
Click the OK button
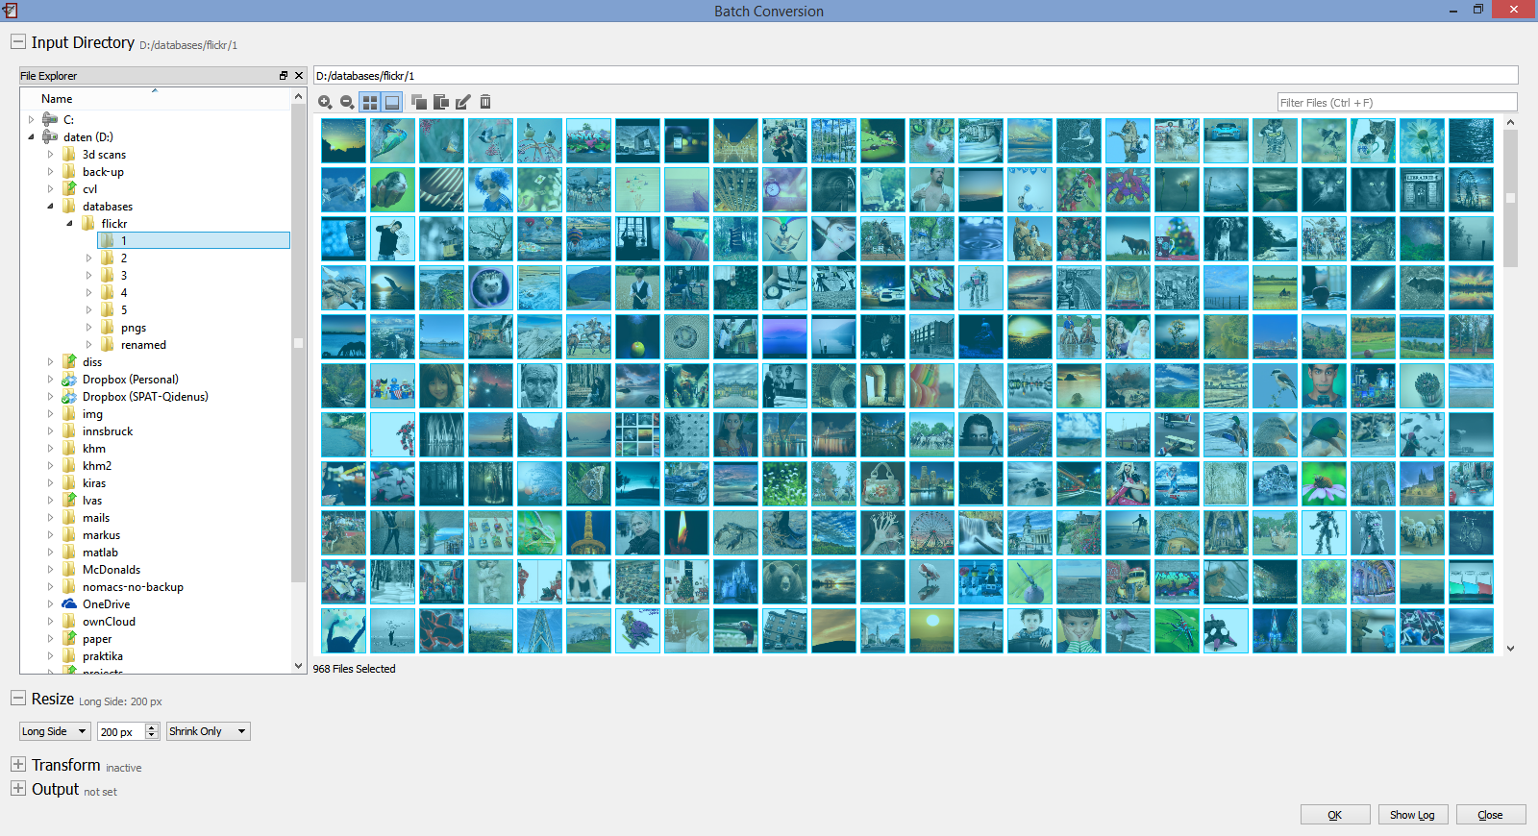tap(1335, 815)
